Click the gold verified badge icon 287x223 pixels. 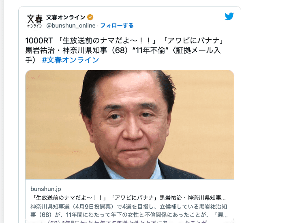point(90,17)
